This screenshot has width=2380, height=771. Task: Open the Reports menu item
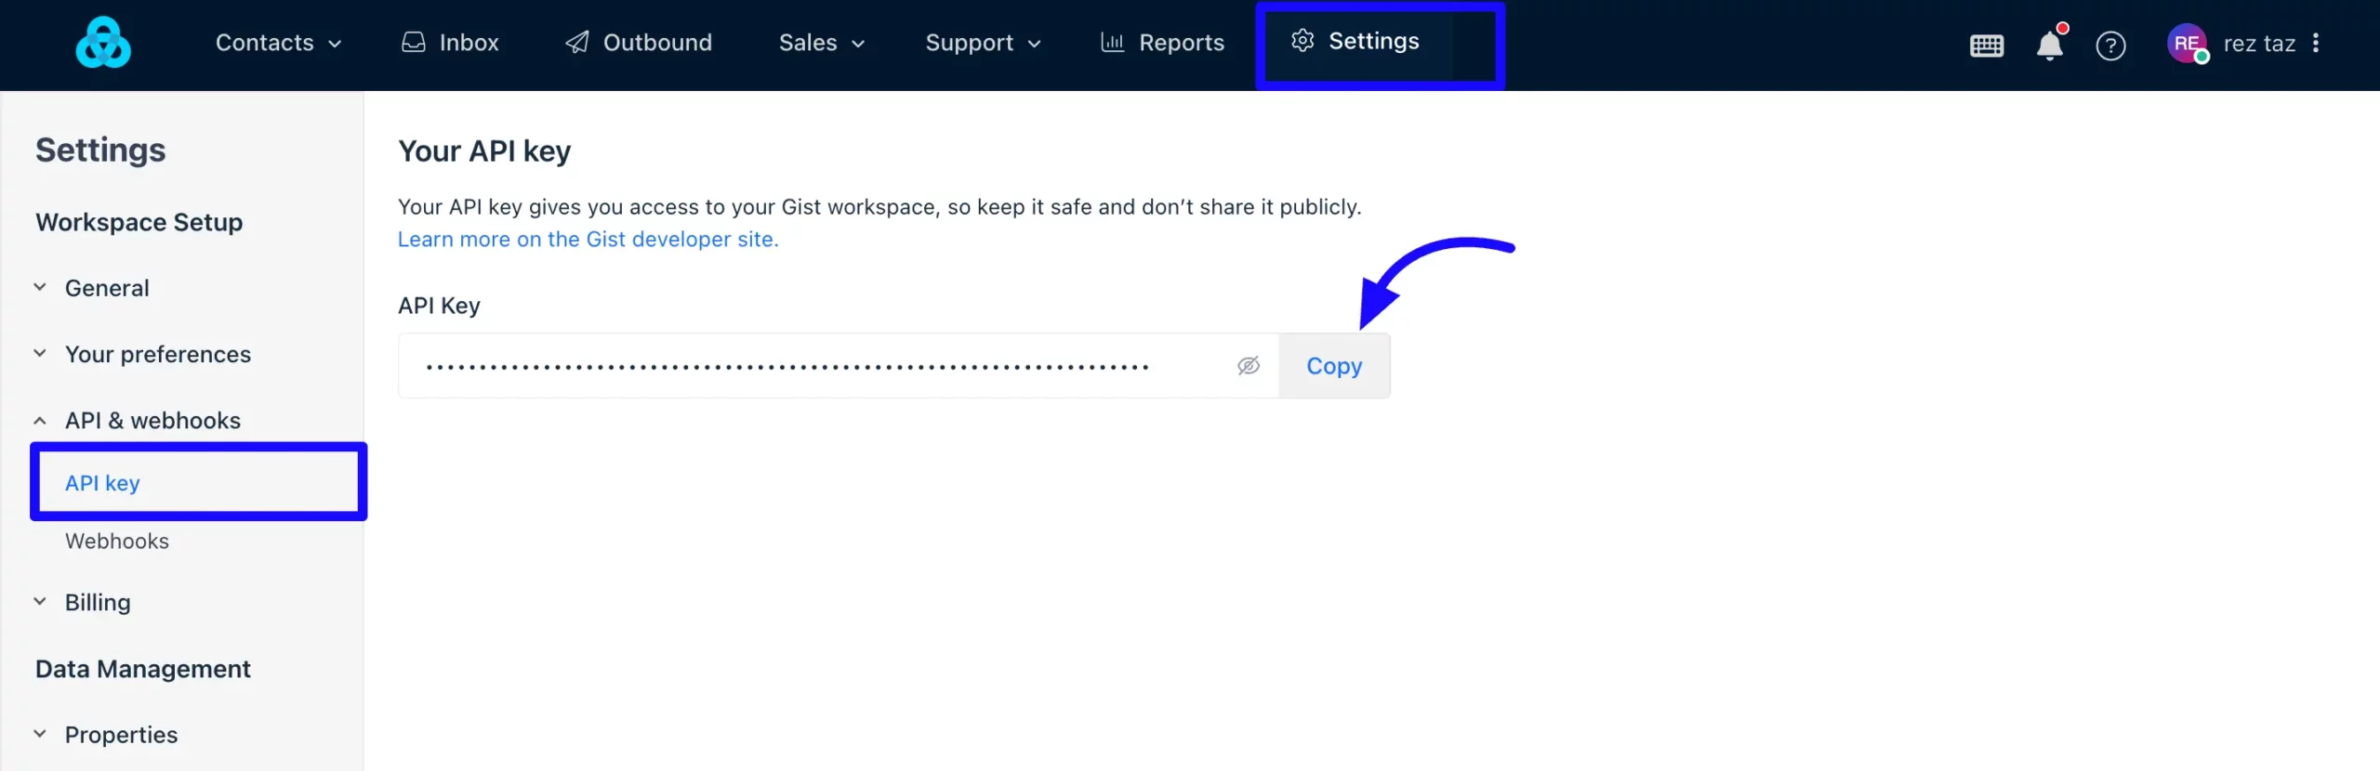[x=1162, y=43]
